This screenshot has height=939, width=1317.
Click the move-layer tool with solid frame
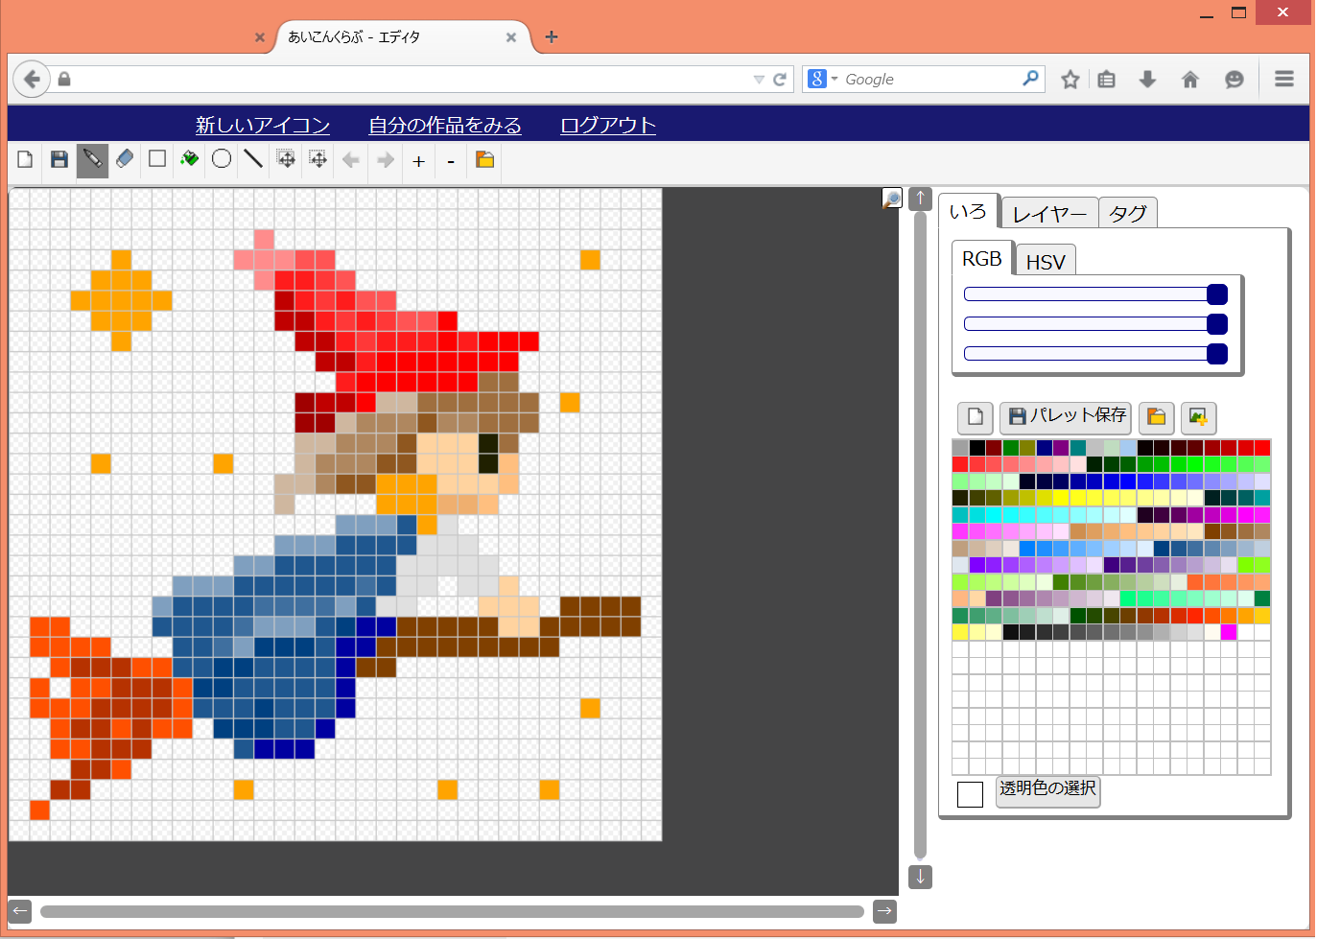286,159
